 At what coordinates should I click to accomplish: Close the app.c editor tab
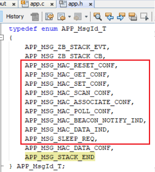tap(52, 4)
